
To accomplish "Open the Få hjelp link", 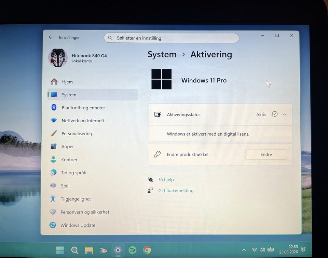I will (166, 179).
